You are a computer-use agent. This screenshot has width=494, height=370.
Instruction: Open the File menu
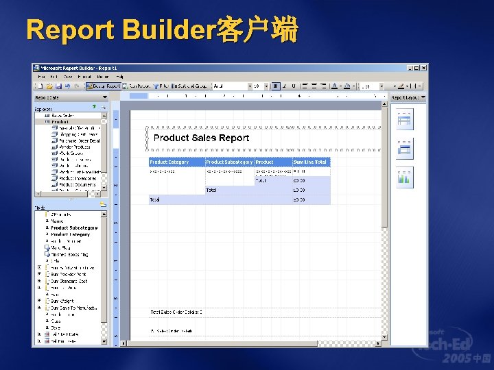41,77
